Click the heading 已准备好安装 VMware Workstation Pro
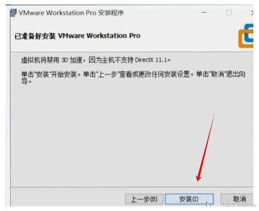This screenshot has height=211, width=259. point(78,36)
